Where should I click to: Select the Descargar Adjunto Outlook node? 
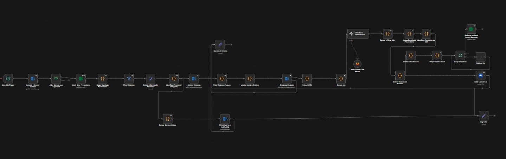[x=287, y=79]
